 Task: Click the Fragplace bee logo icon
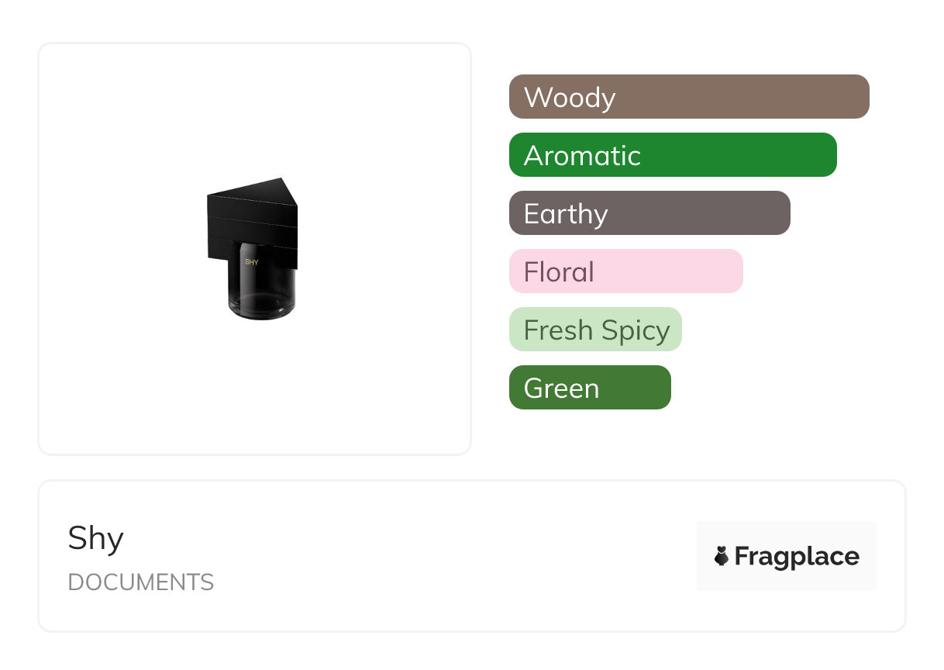722,556
